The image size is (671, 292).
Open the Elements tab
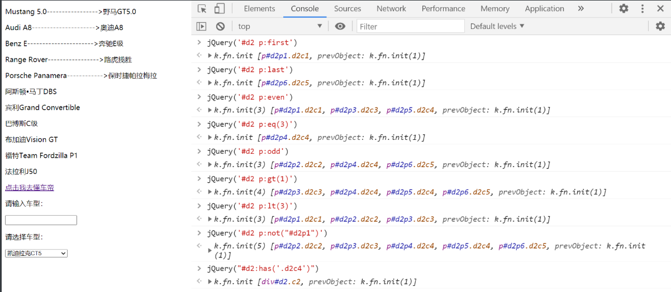click(259, 8)
